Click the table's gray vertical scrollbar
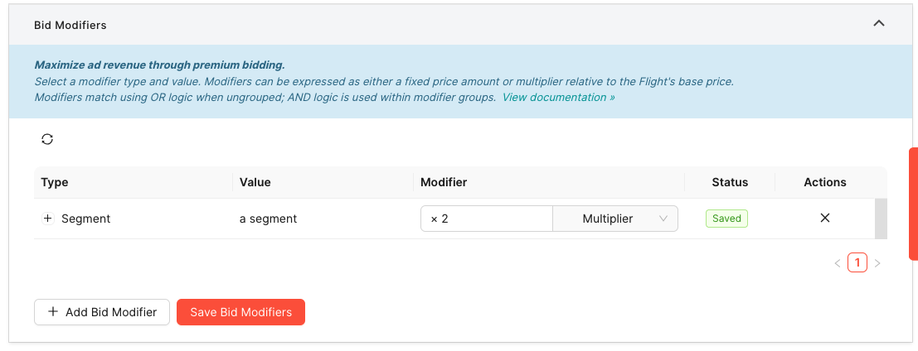This screenshot has width=918, height=351. click(881, 219)
